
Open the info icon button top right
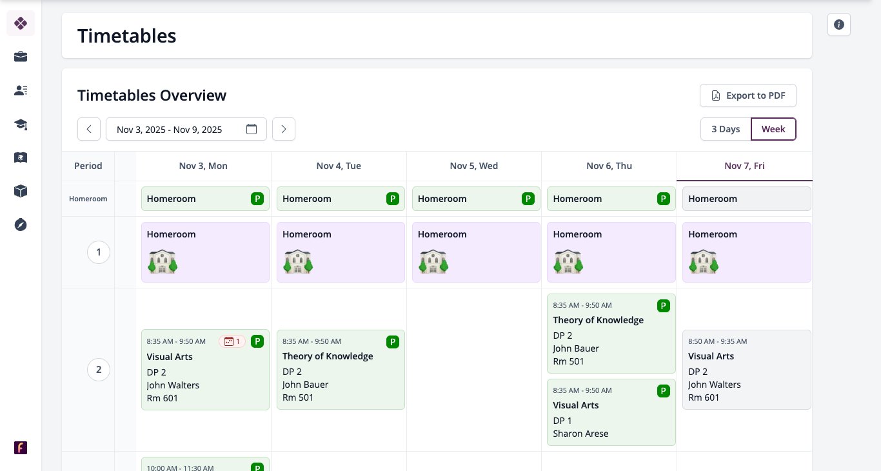839,25
